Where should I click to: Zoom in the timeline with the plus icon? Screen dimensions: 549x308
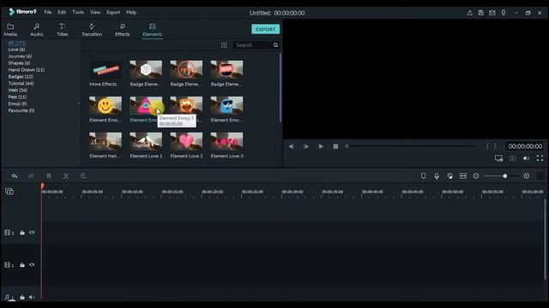tap(526, 176)
